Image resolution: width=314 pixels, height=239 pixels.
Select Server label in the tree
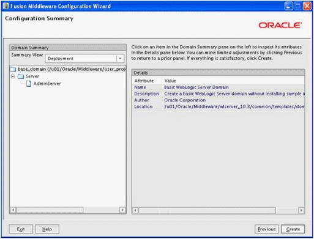pos(32,76)
